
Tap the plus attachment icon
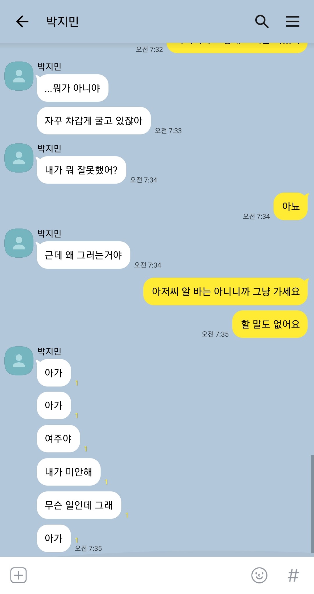(x=19, y=575)
